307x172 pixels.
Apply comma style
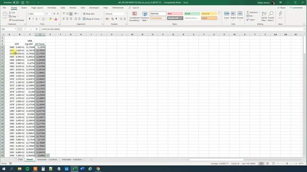coord(116,19)
